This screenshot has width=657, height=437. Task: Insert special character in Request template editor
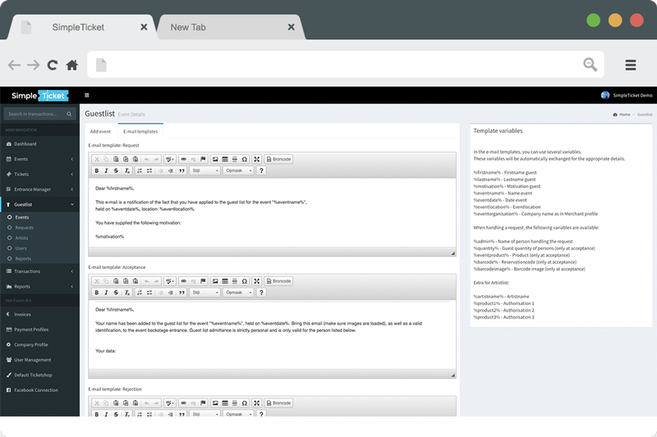tap(245, 159)
